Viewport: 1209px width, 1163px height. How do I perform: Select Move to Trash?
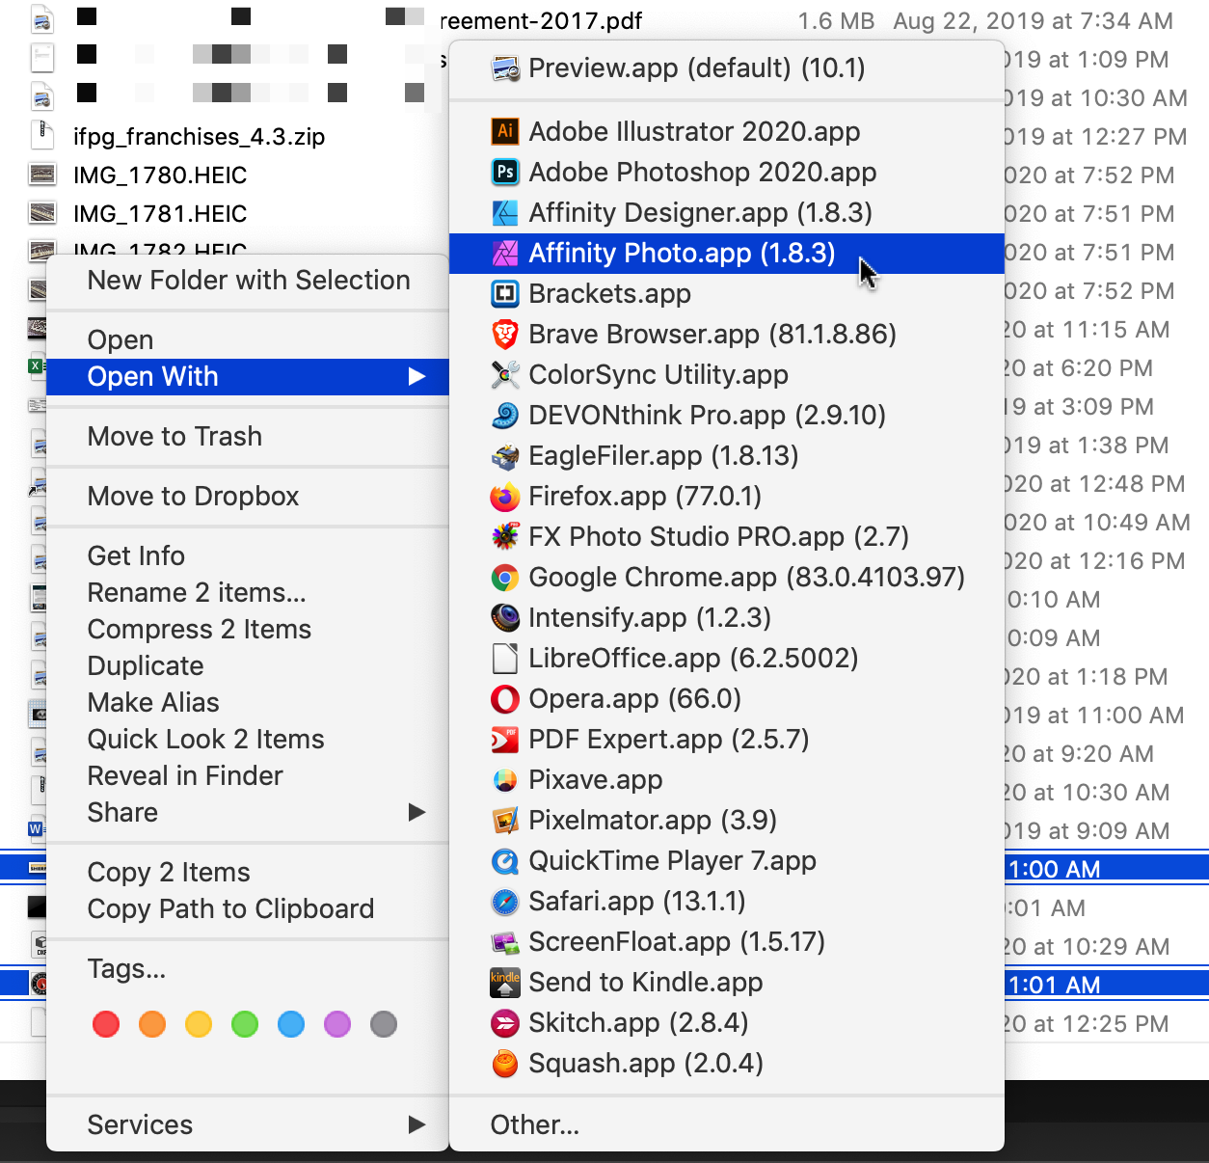click(x=248, y=437)
